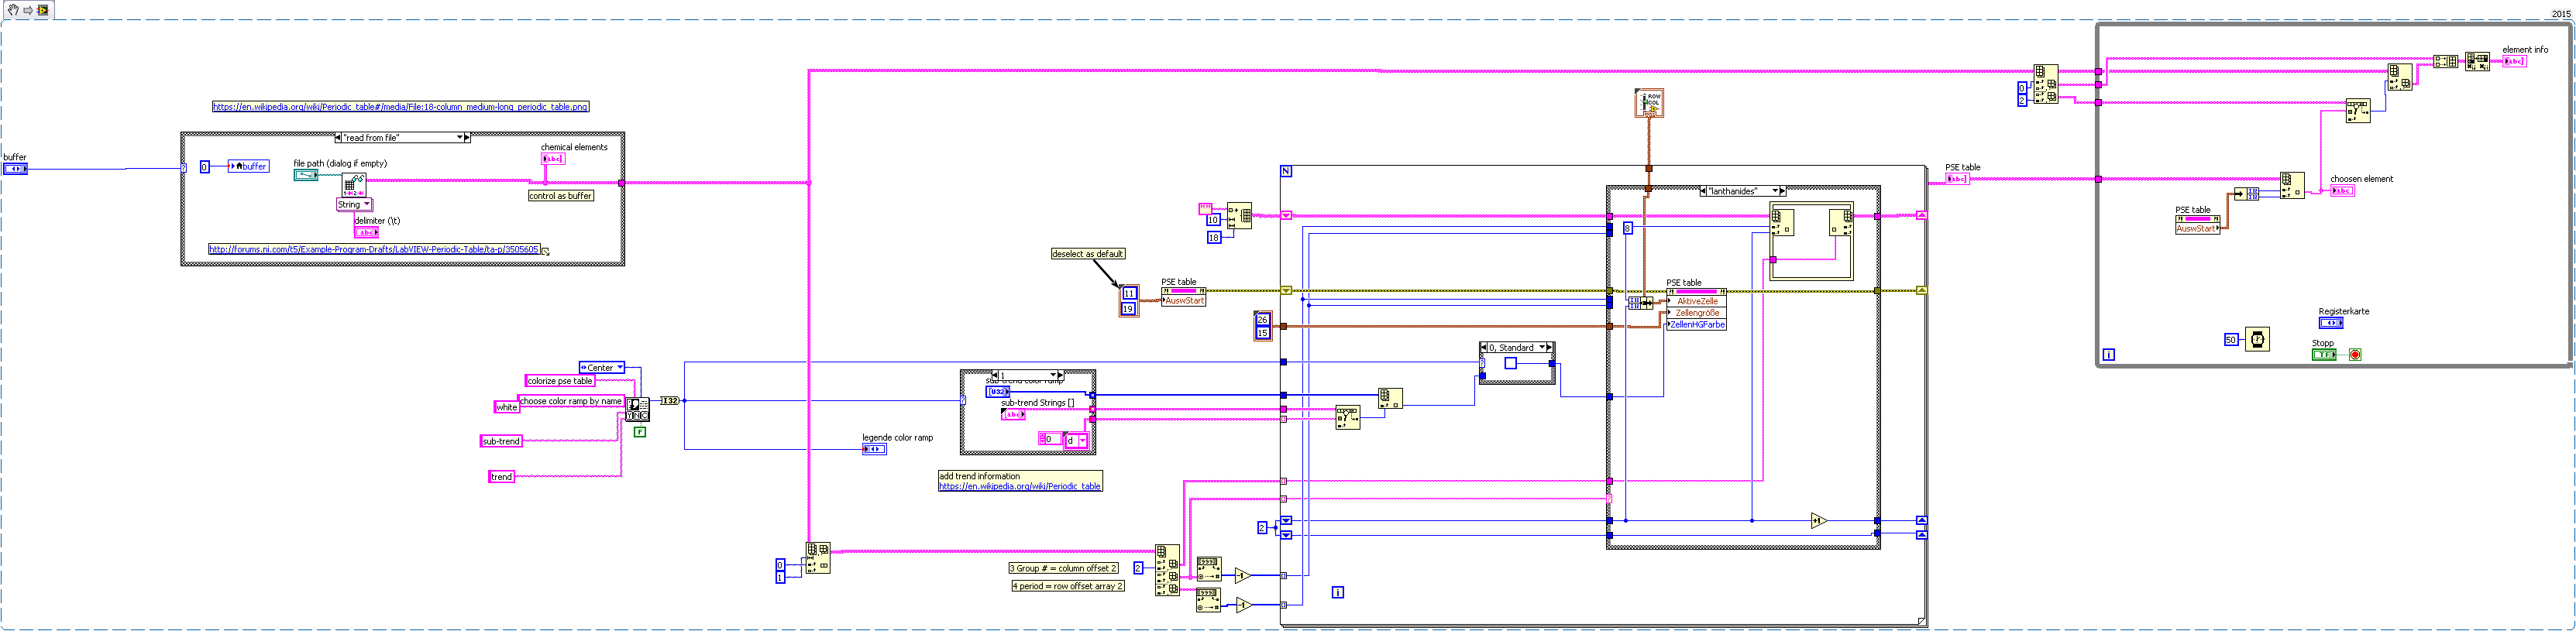The height and width of the screenshot is (631, 2576).
Task: Click the "sub-trend" string constant
Action: pyautogui.click(x=501, y=441)
